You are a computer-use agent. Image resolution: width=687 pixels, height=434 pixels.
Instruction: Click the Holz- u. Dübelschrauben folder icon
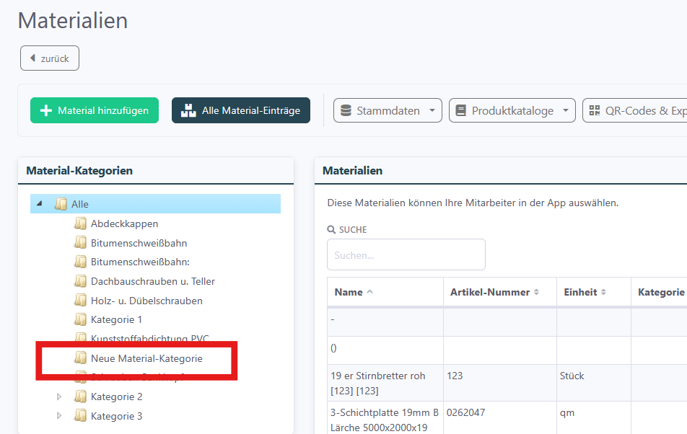point(80,301)
